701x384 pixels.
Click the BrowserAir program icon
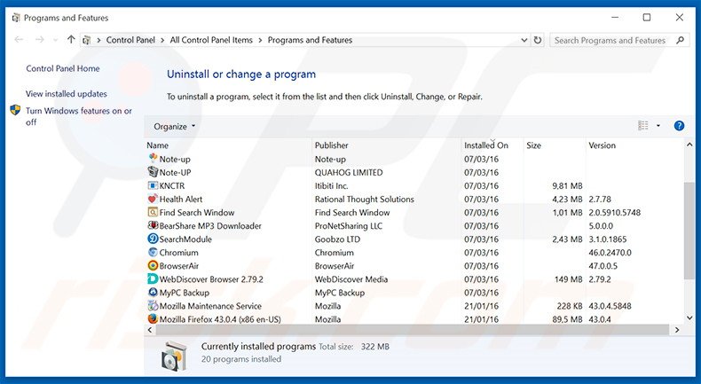153,265
